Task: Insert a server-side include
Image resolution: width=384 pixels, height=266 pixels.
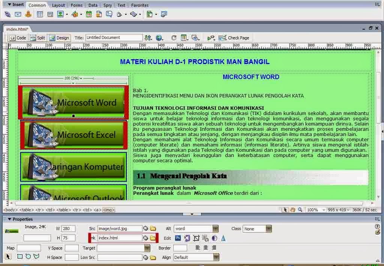Action: pyautogui.click(x=99, y=14)
